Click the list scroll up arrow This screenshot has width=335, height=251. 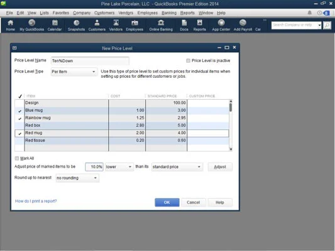[231, 101]
